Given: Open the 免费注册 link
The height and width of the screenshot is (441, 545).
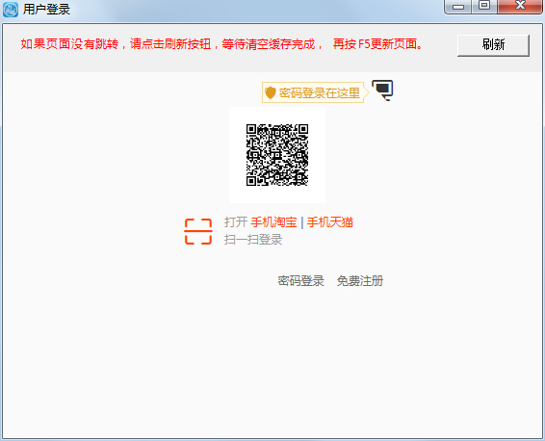Looking at the screenshot, I should (360, 281).
